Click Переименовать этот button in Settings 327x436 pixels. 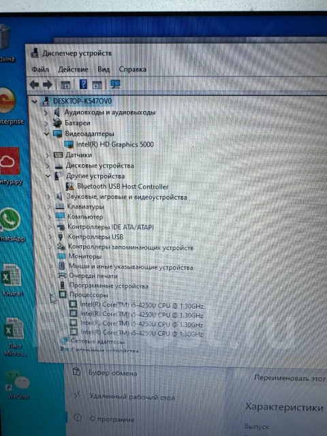(290, 378)
